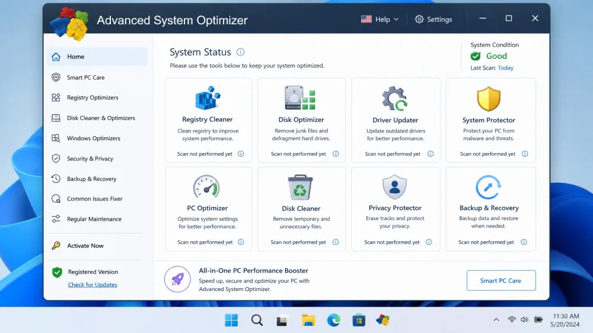Open Task View from the taskbar
Image resolution: width=593 pixels, height=333 pixels.
(x=282, y=320)
